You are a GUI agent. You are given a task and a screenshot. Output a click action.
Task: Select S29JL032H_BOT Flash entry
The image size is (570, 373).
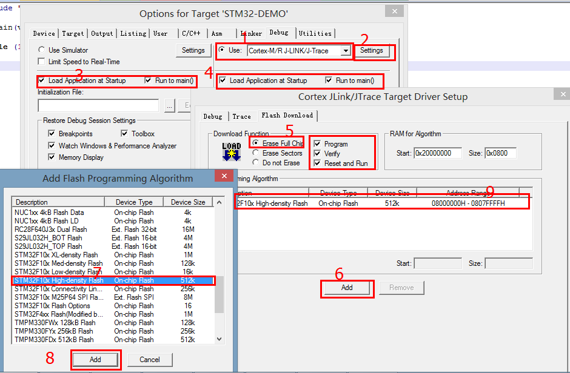113,237
